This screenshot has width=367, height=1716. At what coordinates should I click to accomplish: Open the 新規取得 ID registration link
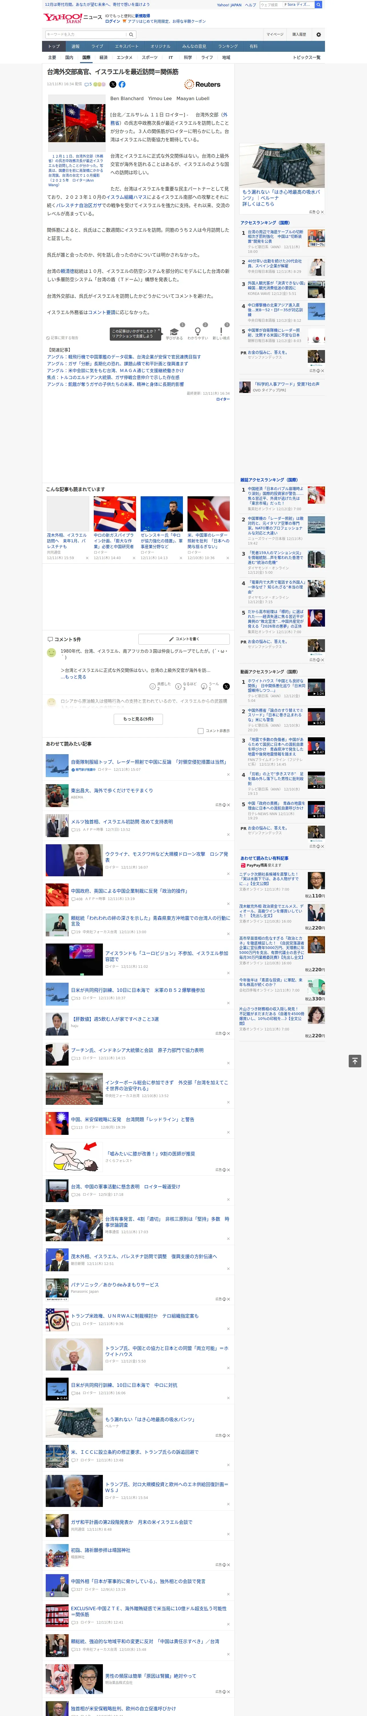coord(143,15)
